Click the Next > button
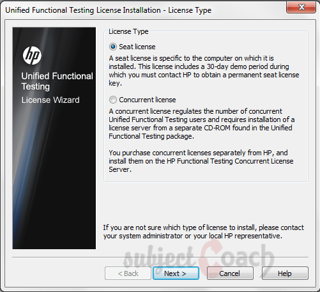This screenshot has height=292, width=320. click(x=176, y=273)
